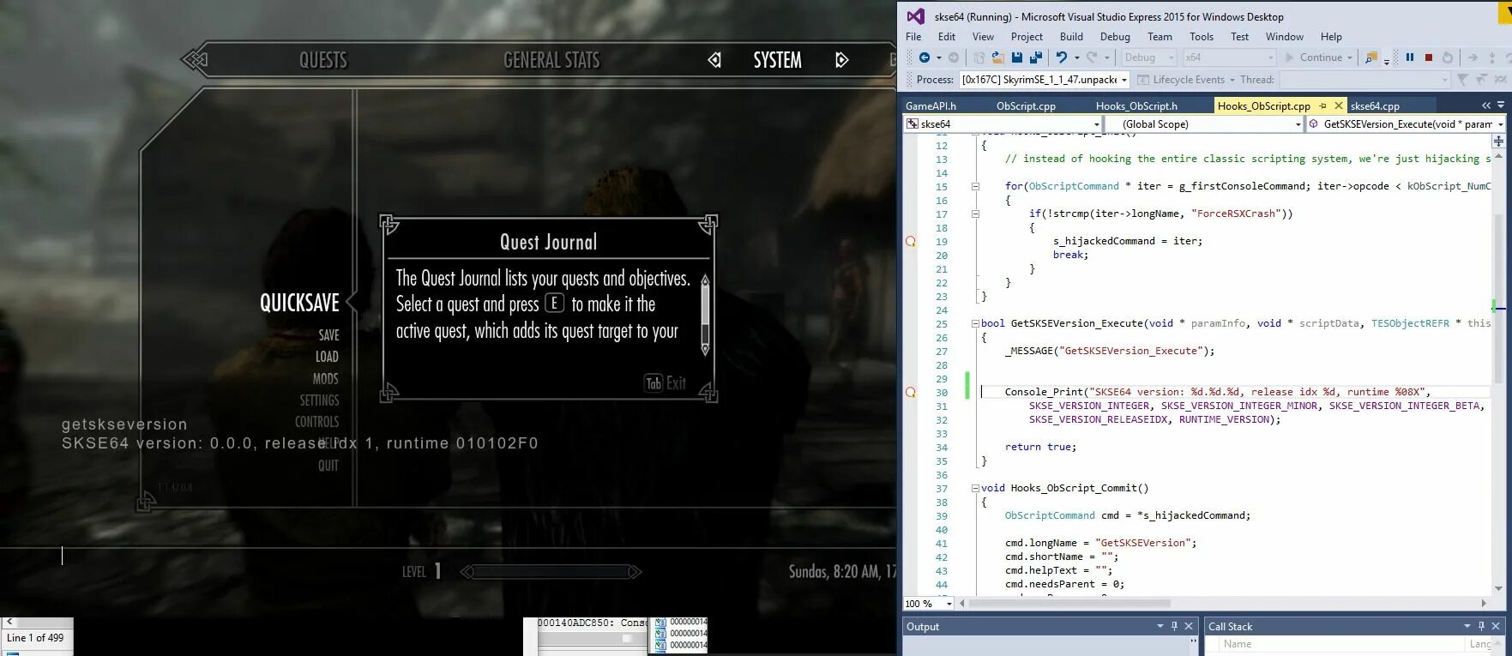
Task: Collapse the Hooks_ObScript_Commit function at line 37
Action: [975, 488]
